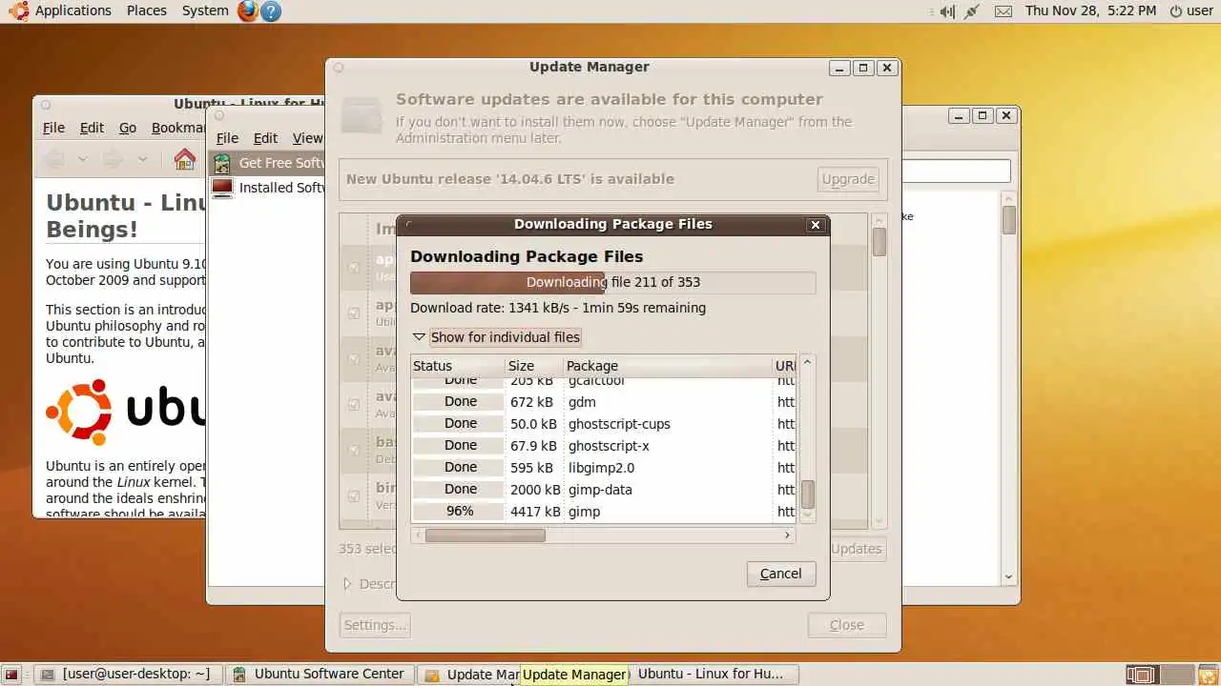The width and height of the screenshot is (1221, 686).
Task: Open File menu in Software Center window
Action: click(x=227, y=138)
